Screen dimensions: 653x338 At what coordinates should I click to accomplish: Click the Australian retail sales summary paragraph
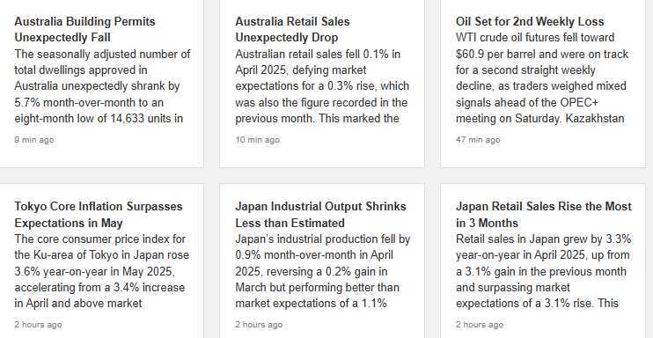321,86
